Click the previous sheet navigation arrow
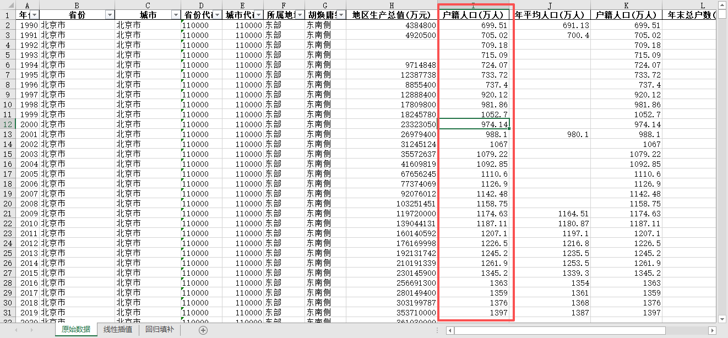 (x=16, y=330)
